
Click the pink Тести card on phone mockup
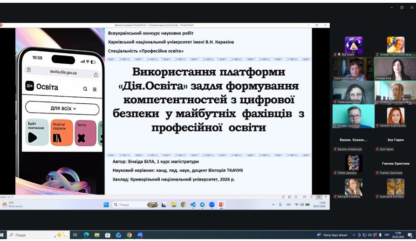pos(85,133)
